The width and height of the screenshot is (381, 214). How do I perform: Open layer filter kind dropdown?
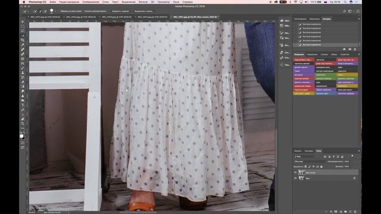pyautogui.click(x=305, y=157)
